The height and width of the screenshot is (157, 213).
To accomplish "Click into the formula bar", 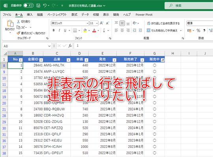I will (144, 46).
